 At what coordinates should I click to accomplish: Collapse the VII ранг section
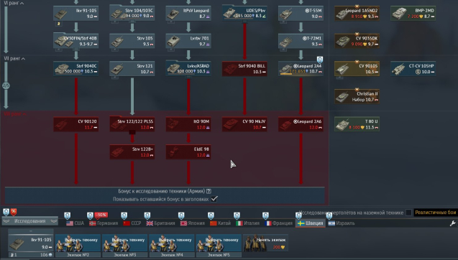click(14, 58)
